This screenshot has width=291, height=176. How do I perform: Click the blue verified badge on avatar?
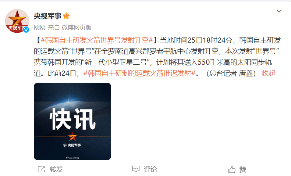26,29
